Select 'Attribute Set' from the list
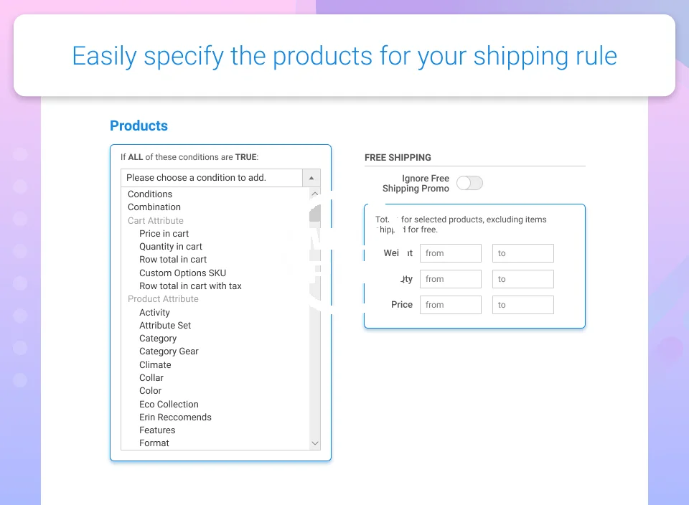Viewport: 689px width, 505px height. pyautogui.click(x=165, y=326)
